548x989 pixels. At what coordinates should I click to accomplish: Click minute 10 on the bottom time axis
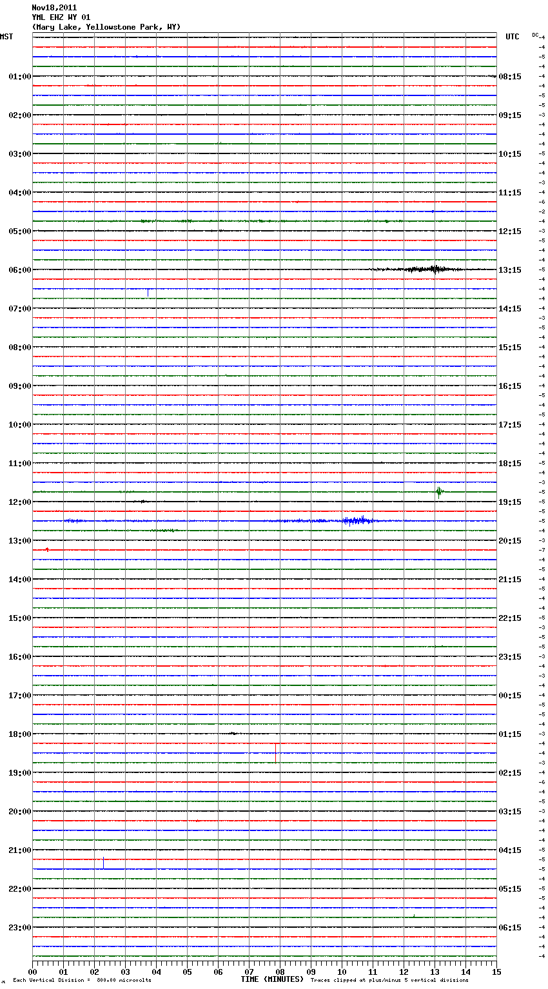342,971
